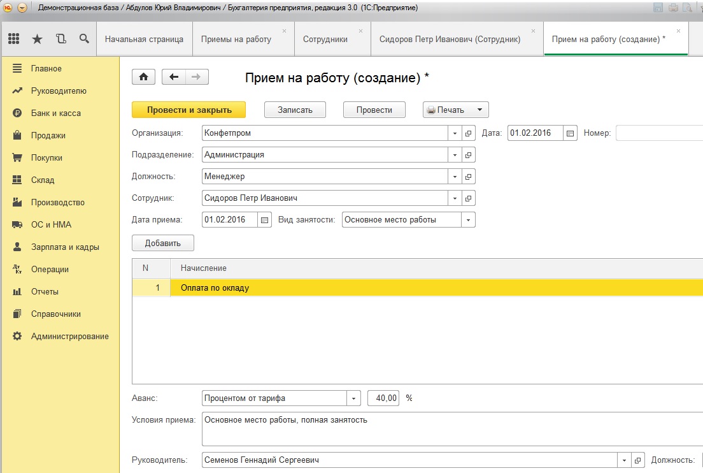The width and height of the screenshot is (703, 473).
Task: Click the Провести button
Action: point(374,110)
